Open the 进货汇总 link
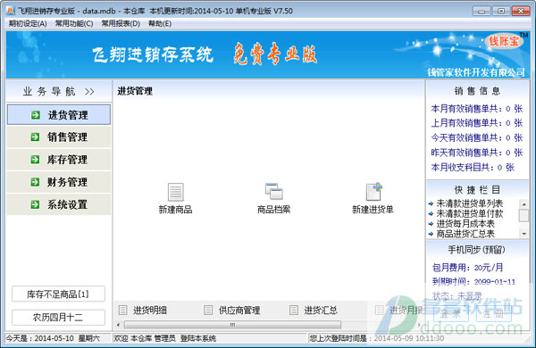The width and height of the screenshot is (536, 348). coord(321,311)
